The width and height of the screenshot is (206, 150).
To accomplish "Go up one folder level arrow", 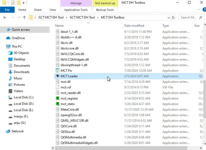I will (24, 18).
